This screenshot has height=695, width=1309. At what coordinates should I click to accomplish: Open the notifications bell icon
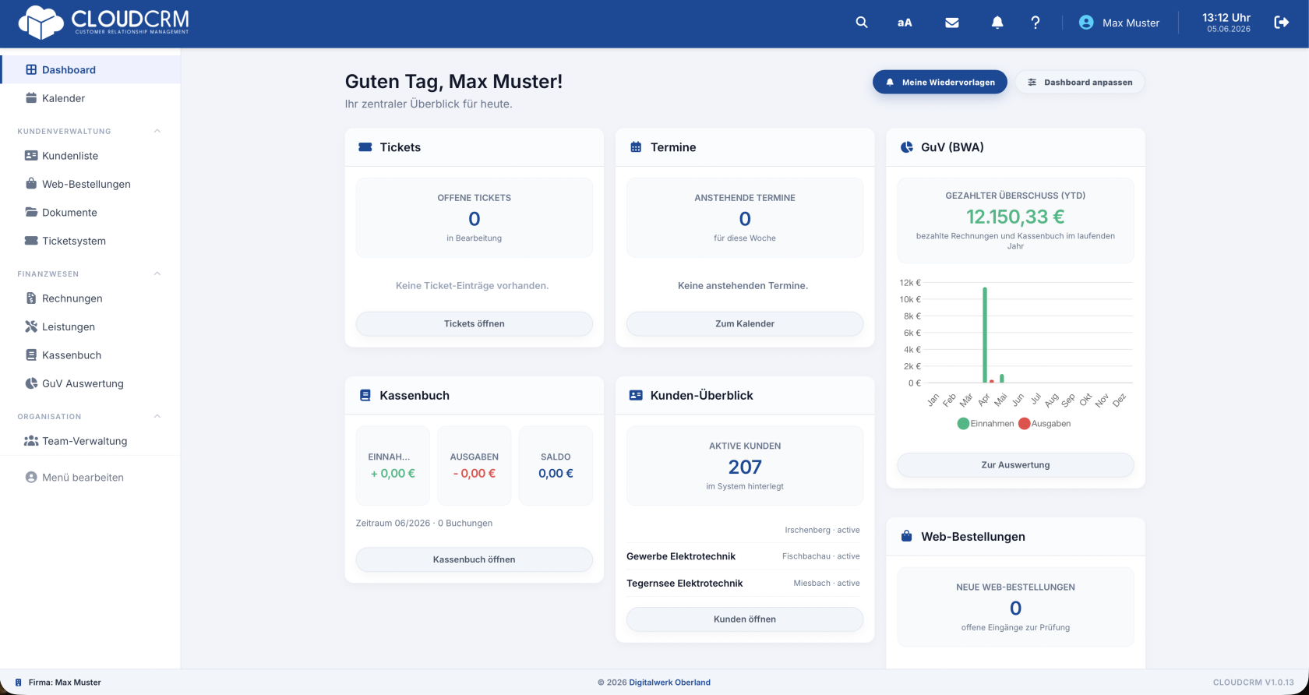(x=997, y=23)
